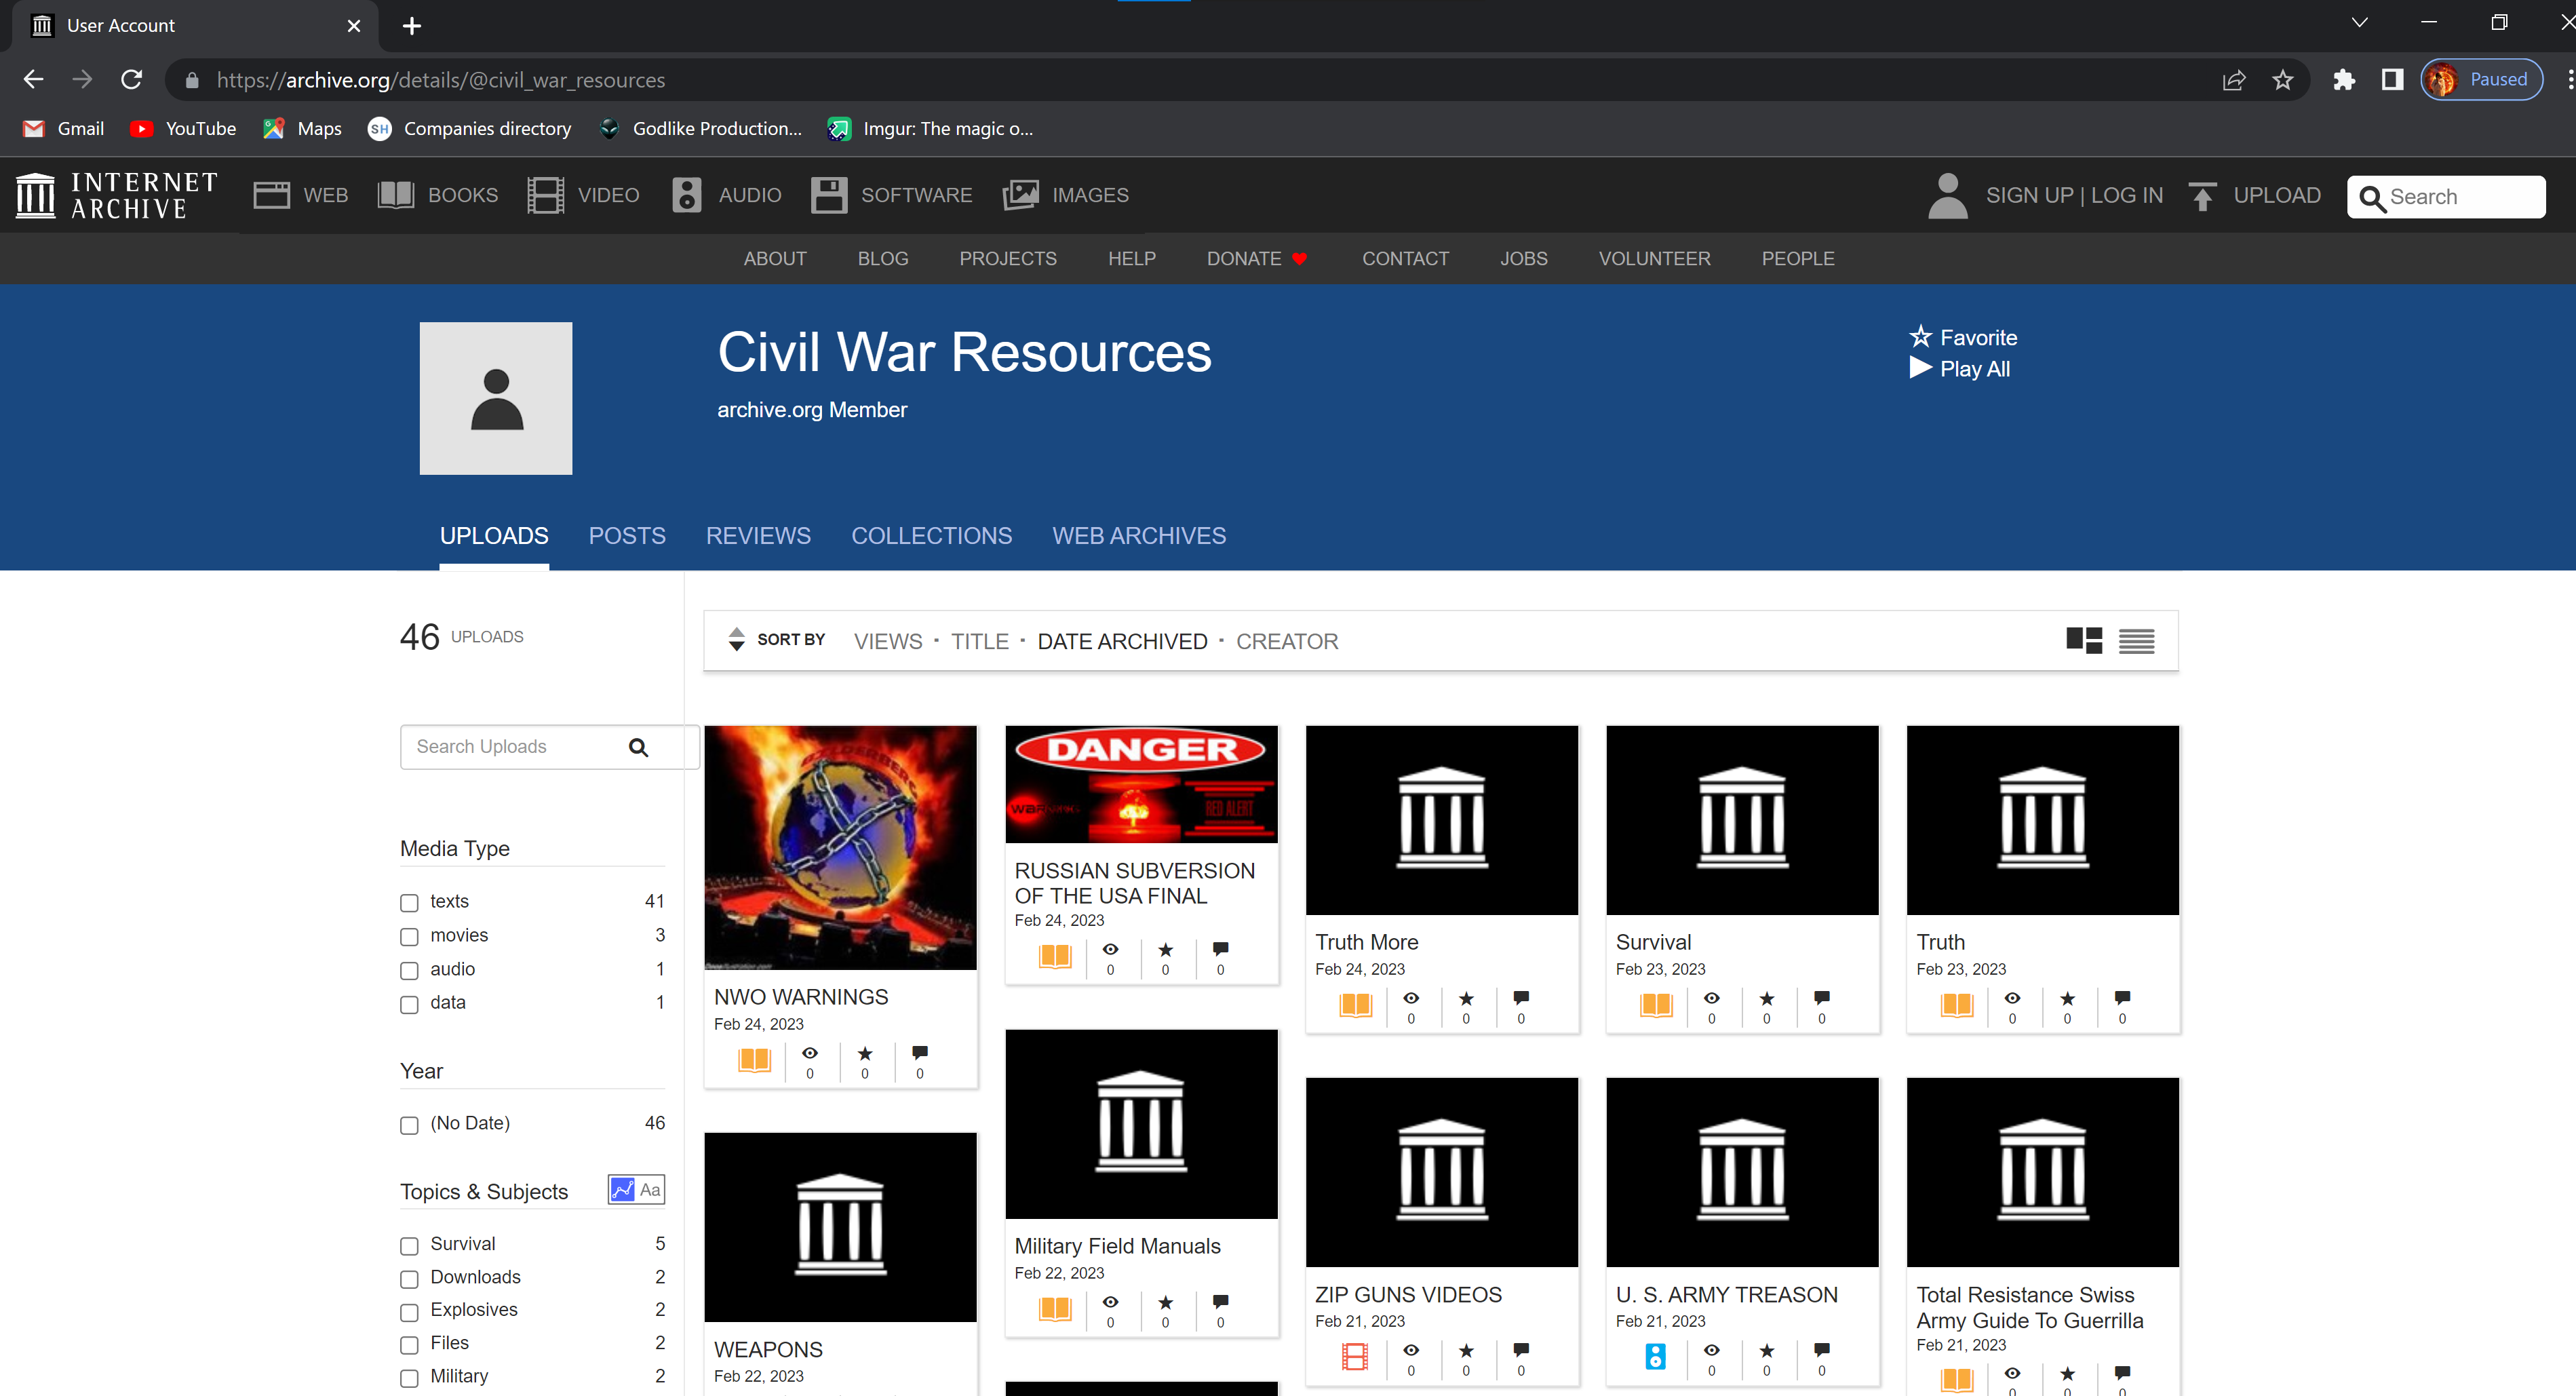Click the user avatar icon beside Sign Up
Screen dimensions: 2576x1396
click(x=1947, y=195)
